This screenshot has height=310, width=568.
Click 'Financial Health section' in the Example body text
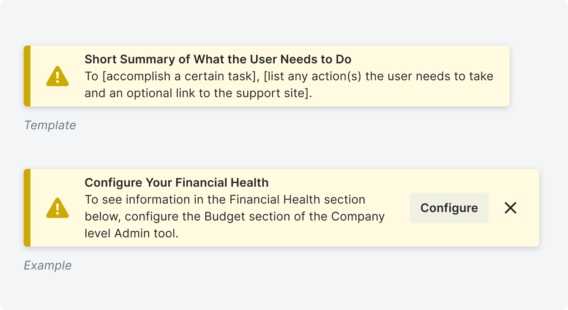click(298, 199)
